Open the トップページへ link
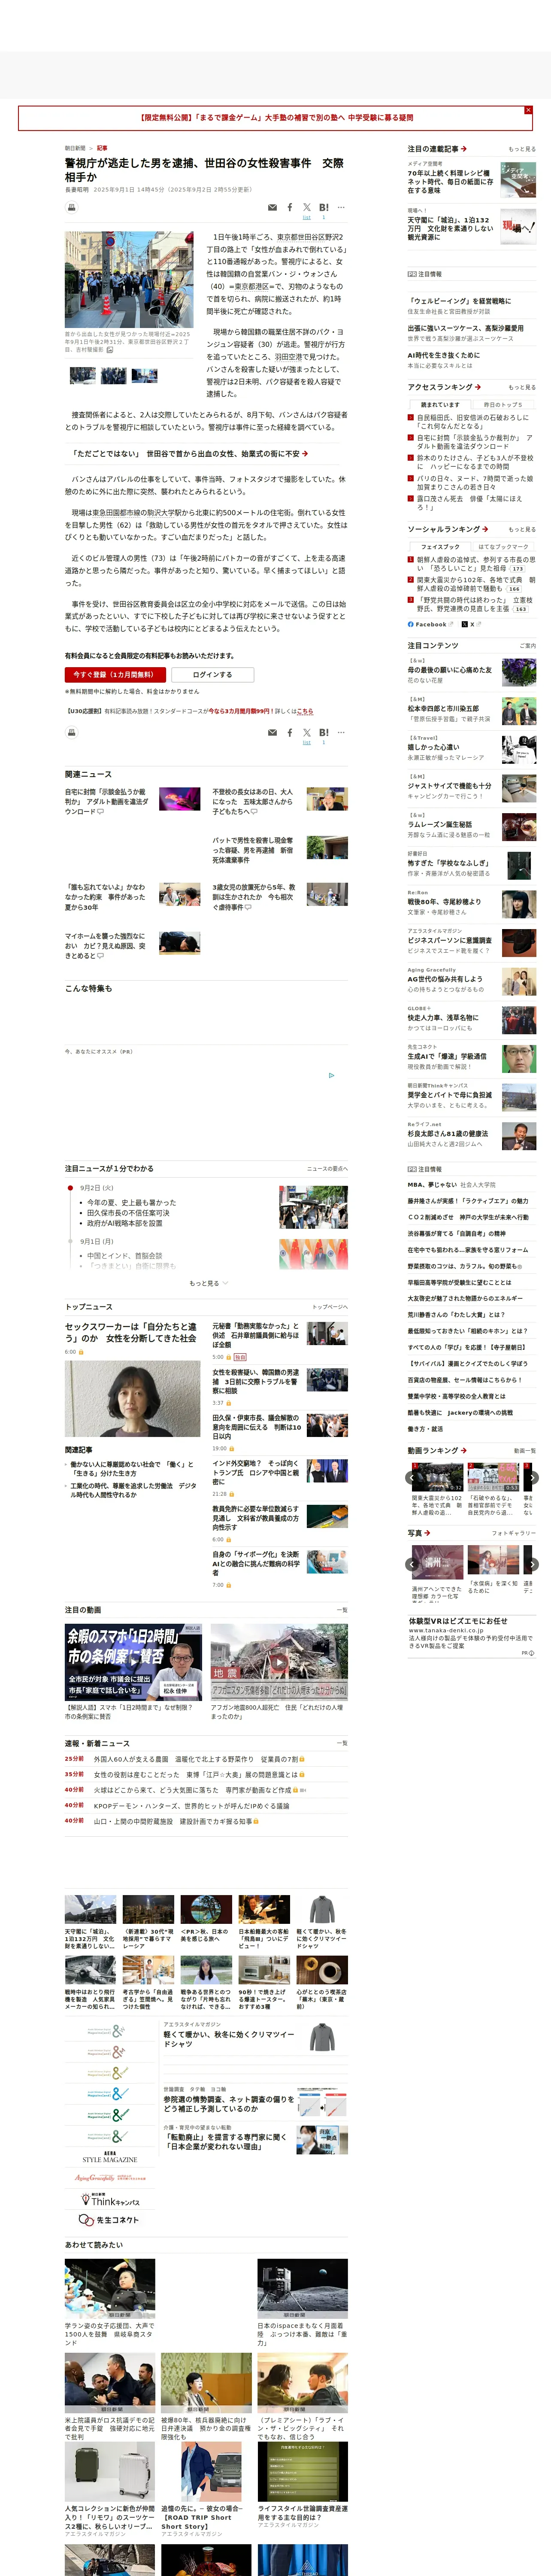Screen dimensions: 551x2576 [330, 1307]
